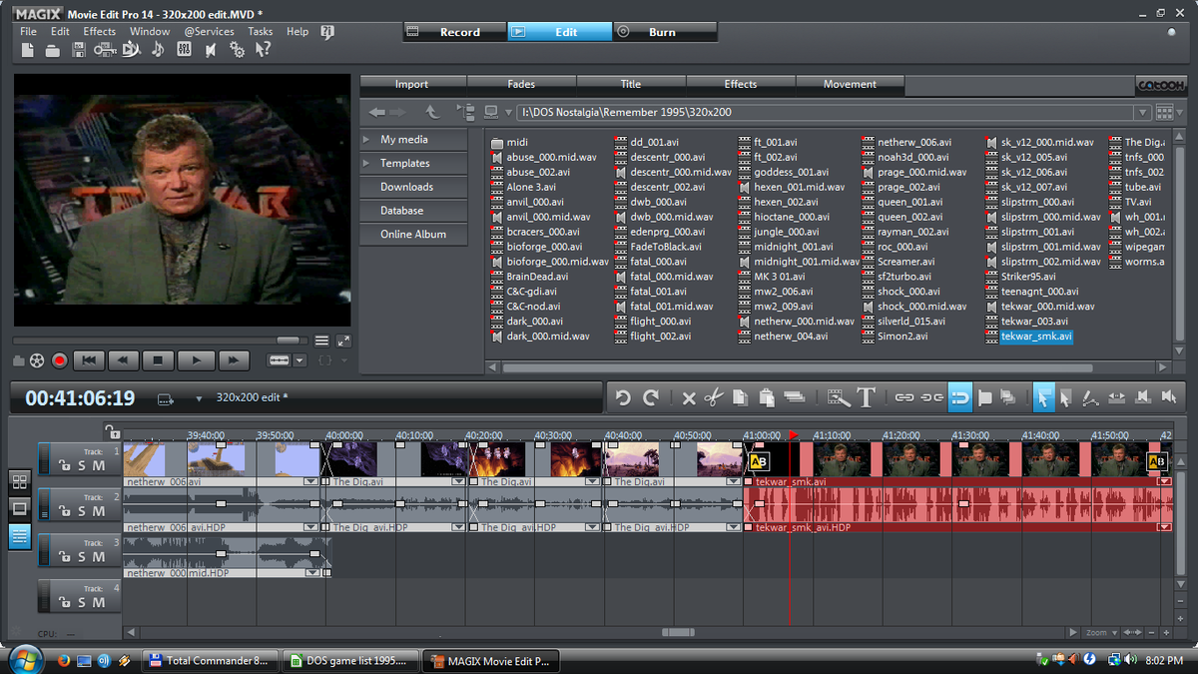Image resolution: width=1198 pixels, height=674 pixels.
Task: Open the netherw_000.mid.HDP clip menu arrow
Action: tap(312, 573)
